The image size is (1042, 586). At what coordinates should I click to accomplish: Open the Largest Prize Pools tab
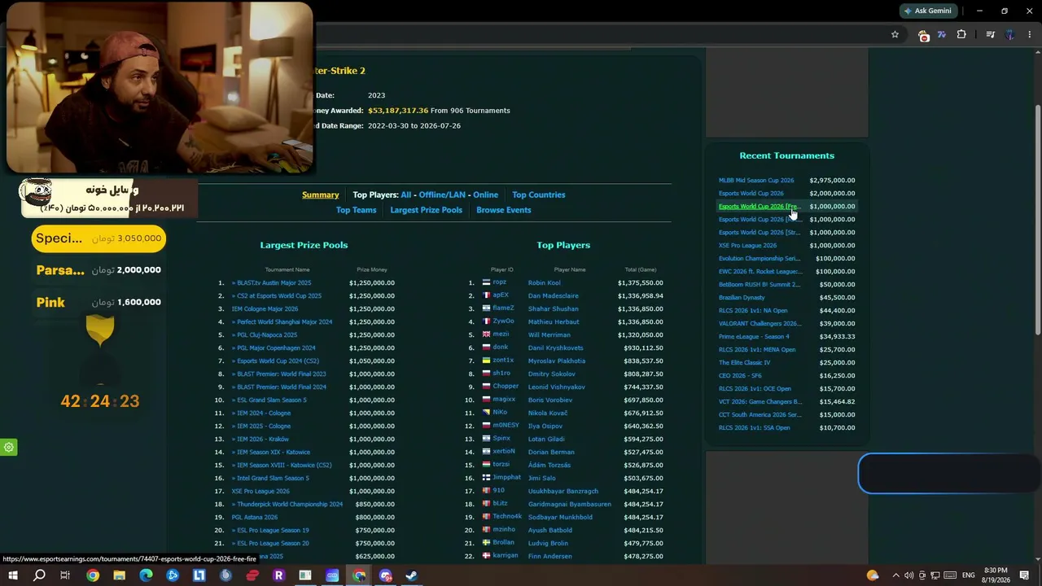click(426, 210)
